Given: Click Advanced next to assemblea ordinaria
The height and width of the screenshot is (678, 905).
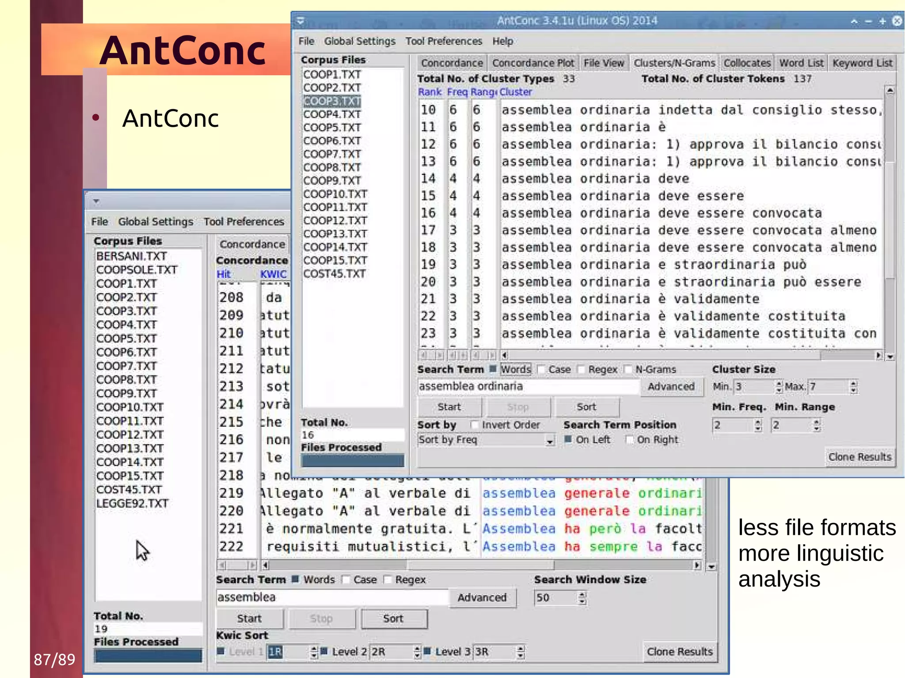Looking at the screenshot, I should [x=671, y=386].
